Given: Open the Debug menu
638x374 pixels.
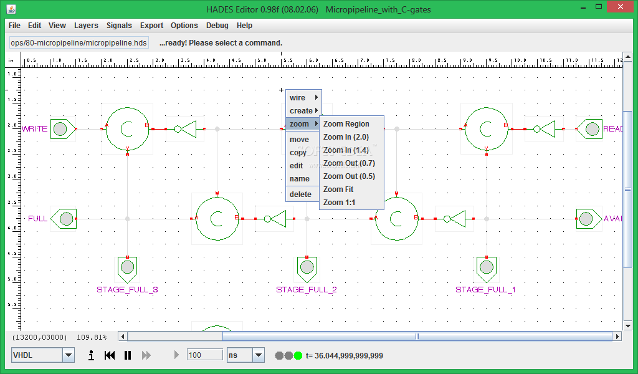Looking at the screenshot, I should [x=217, y=25].
